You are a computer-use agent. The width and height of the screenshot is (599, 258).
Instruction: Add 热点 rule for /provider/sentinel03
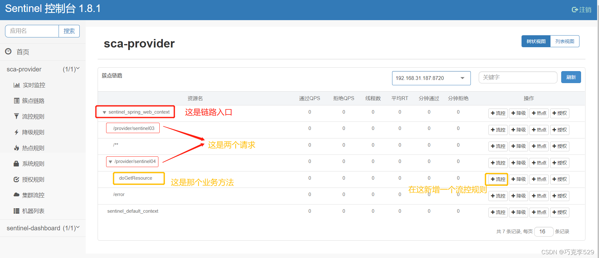click(x=539, y=130)
